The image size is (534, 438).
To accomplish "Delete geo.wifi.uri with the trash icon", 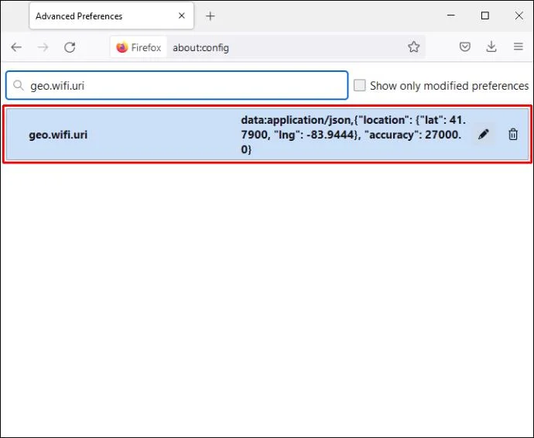I will [x=513, y=135].
